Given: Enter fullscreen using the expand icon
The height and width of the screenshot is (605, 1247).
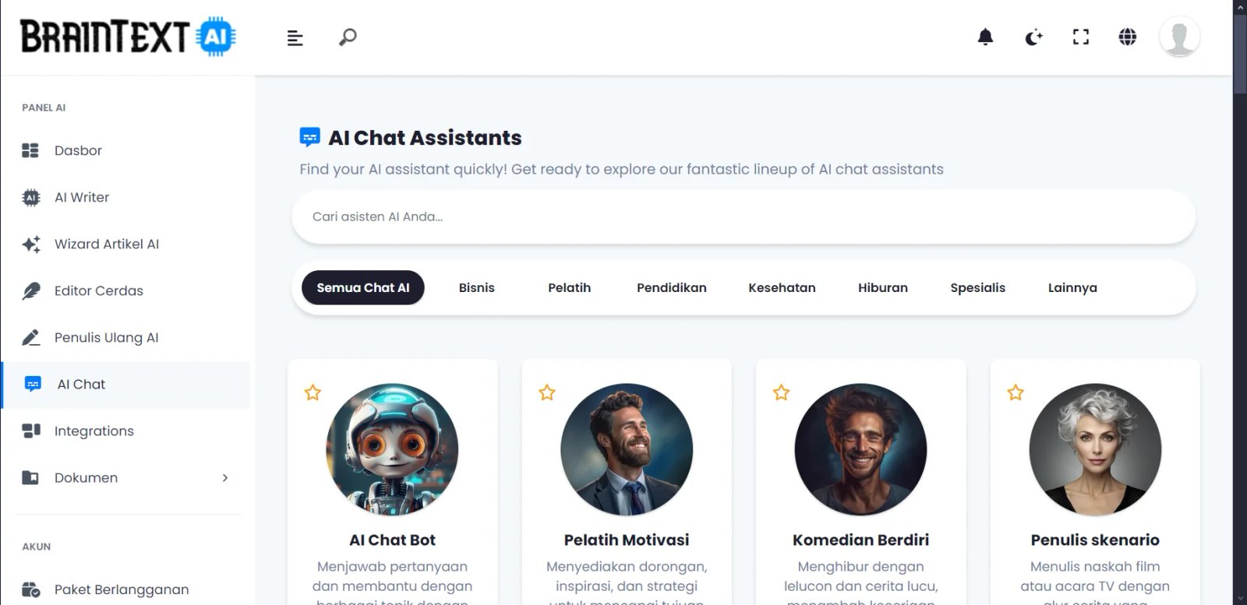Looking at the screenshot, I should coord(1080,37).
